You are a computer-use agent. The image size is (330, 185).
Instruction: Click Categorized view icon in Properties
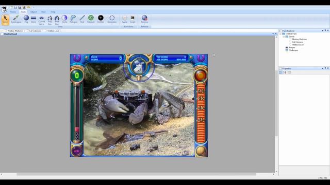click(280, 72)
